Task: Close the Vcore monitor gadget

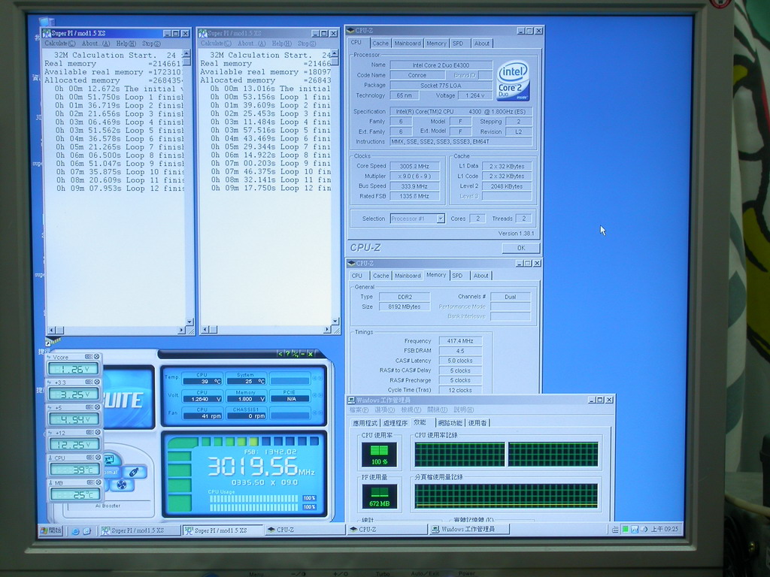Action: pyautogui.click(x=97, y=357)
